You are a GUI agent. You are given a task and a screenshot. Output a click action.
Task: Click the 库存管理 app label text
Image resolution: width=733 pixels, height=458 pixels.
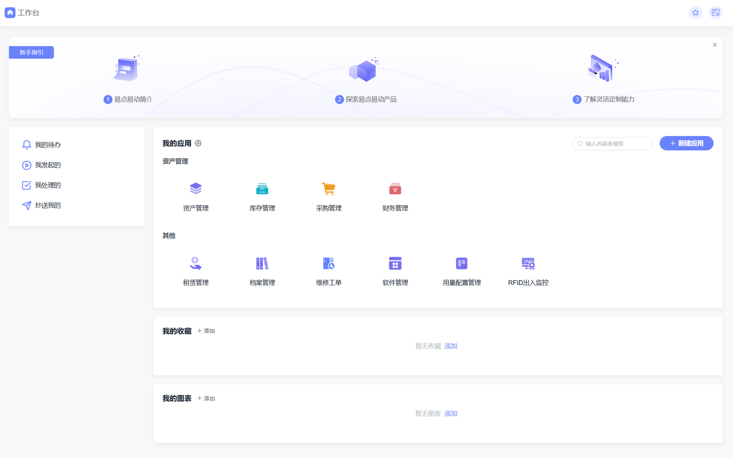[x=262, y=208]
